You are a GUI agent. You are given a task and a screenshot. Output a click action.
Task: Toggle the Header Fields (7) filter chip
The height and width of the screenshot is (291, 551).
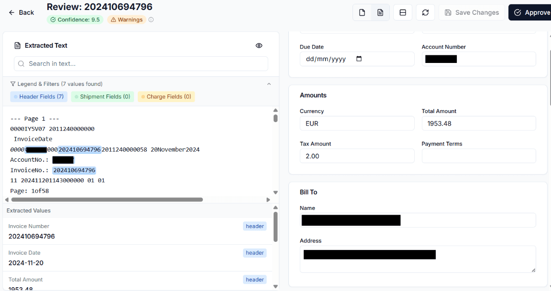(x=38, y=96)
